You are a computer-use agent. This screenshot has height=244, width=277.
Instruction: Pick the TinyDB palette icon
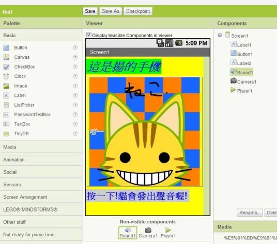pos(6,134)
